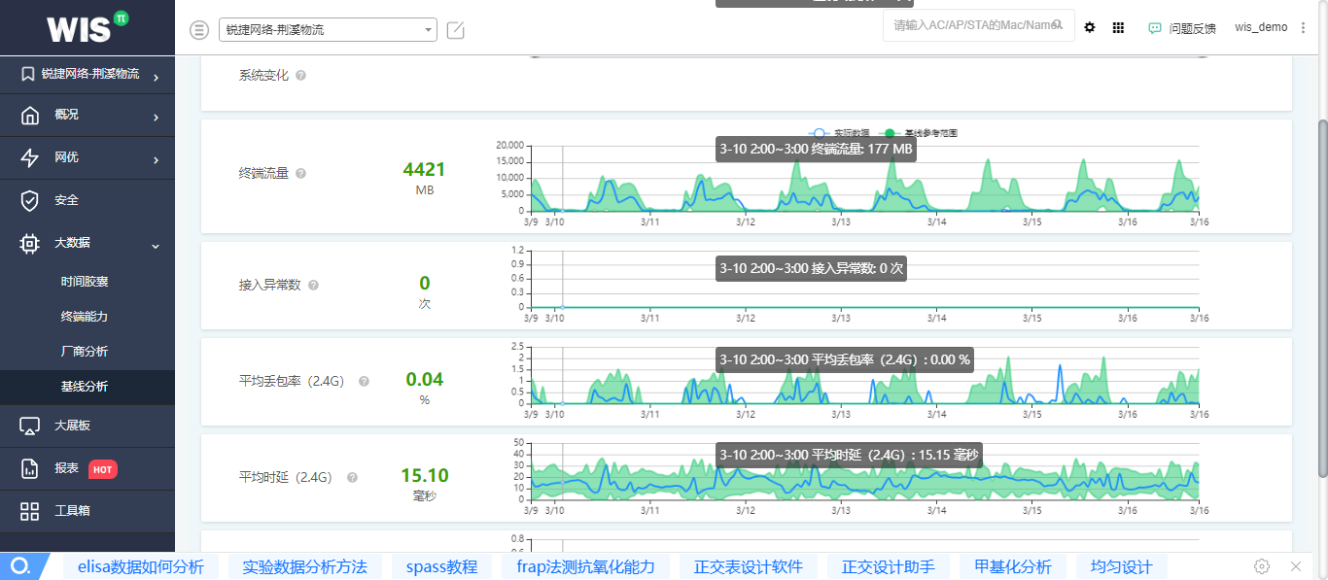Click the 问题反馈 feedback link
Image resolution: width=1328 pixels, height=580 pixels.
[1182, 28]
